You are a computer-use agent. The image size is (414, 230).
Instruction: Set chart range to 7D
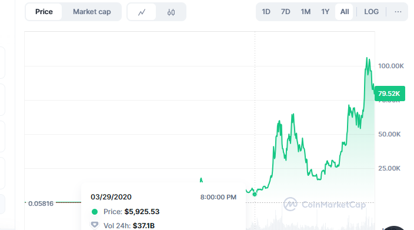point(285,12)
